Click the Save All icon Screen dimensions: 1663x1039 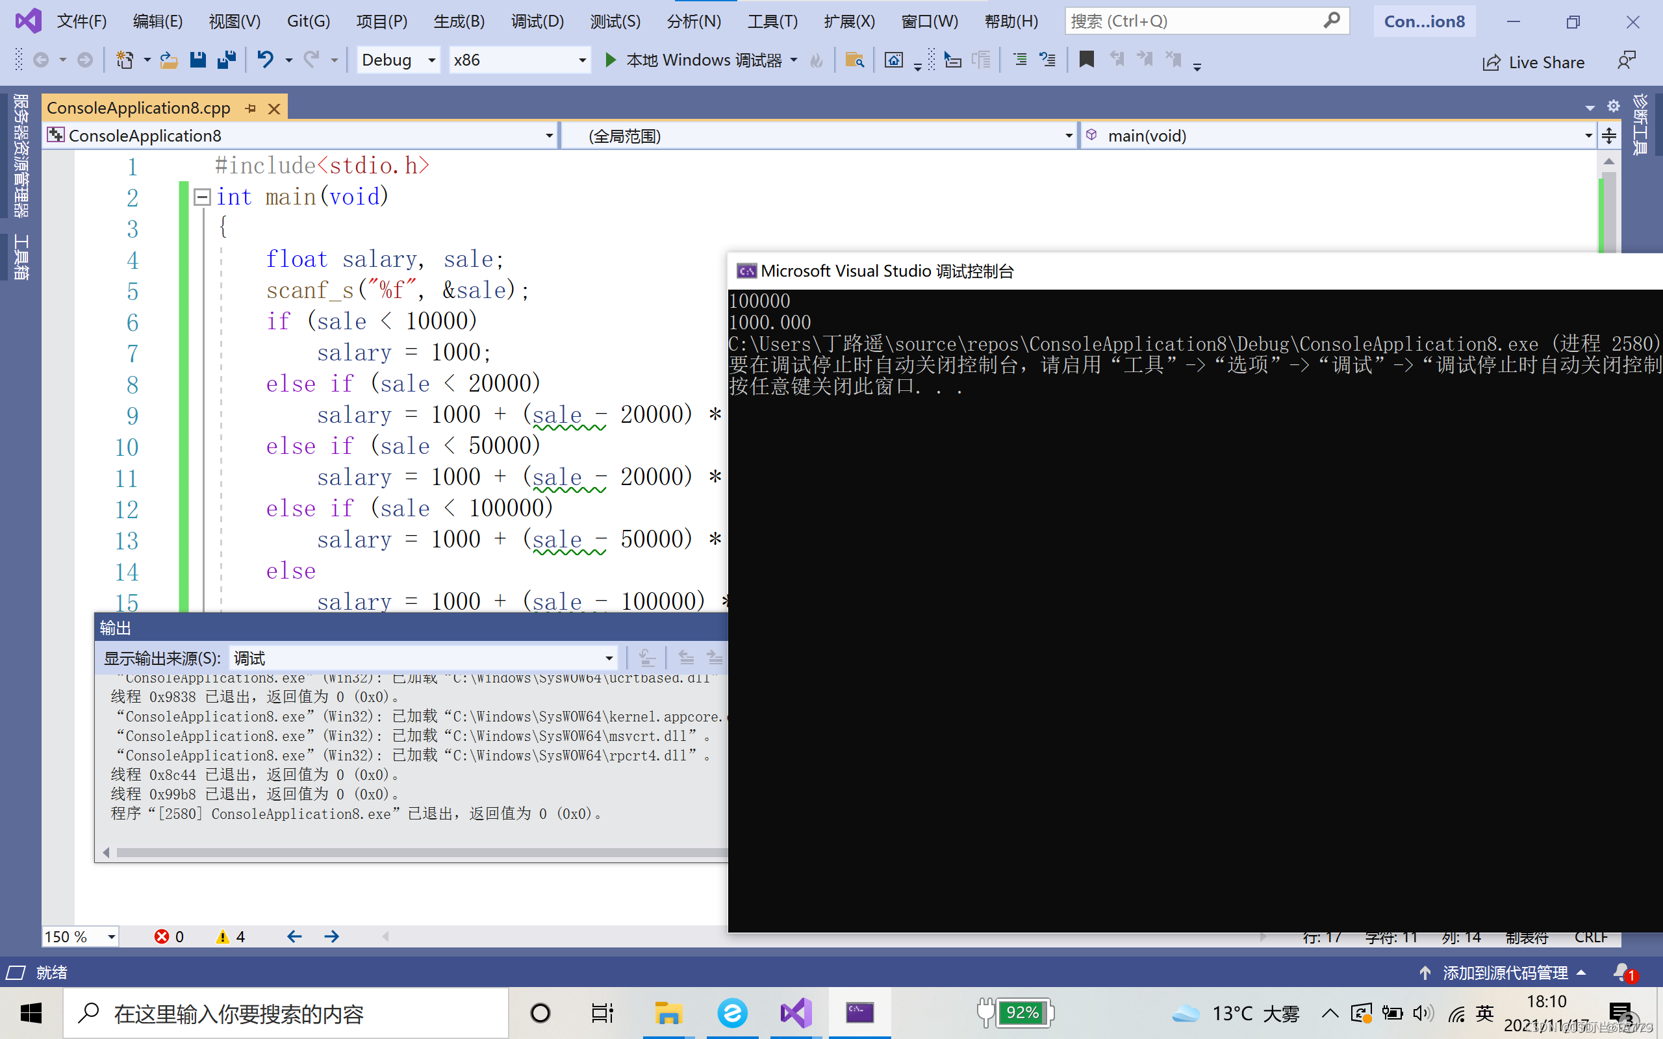pyautogui.click(x=226, y=60)
